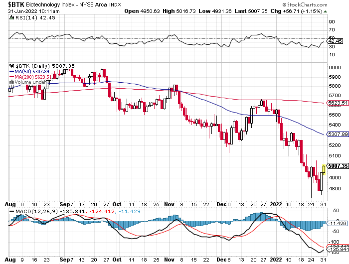
Task: Click the 5007.35 last price tag
Action: pos(337,166)
